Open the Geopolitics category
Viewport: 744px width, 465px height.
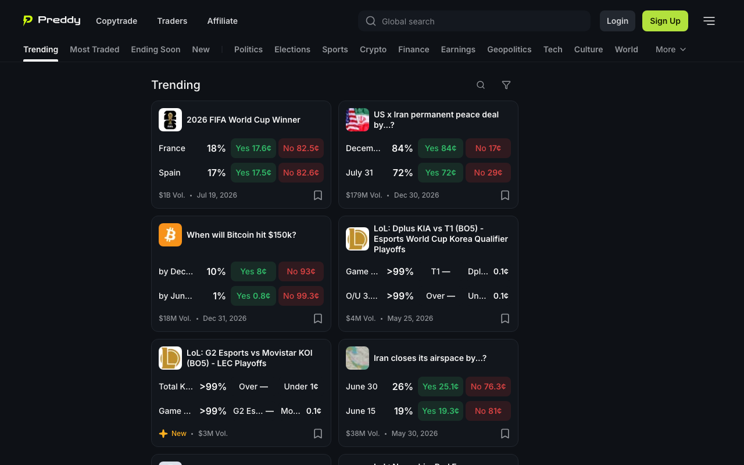[x=509, y=49]
